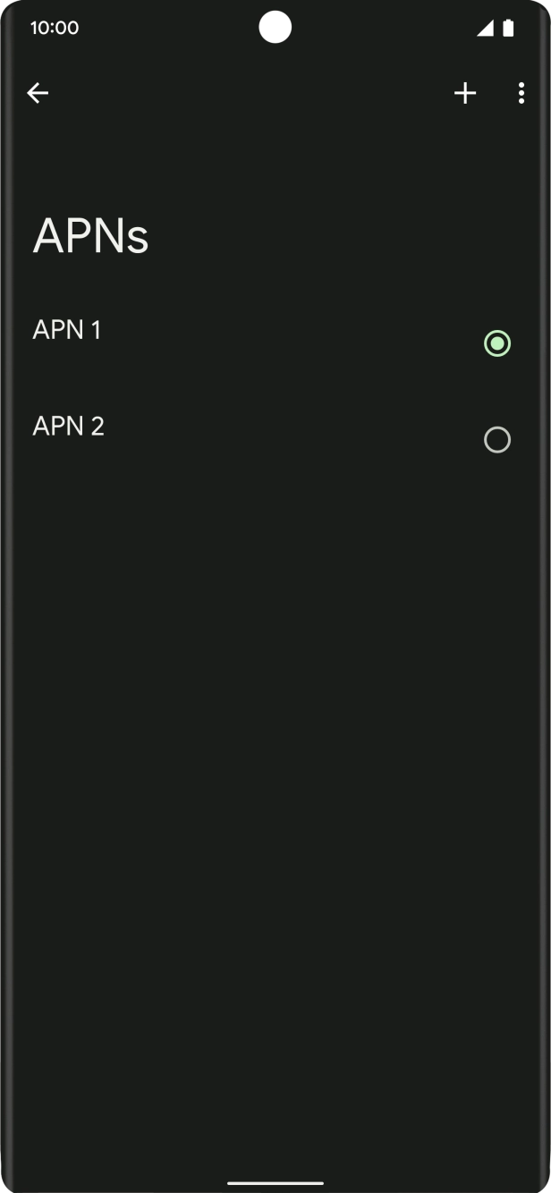Tap the plus icon to add new APN
Screen dimensions: 551x1193
pyautogui.click(x=465, y=92)
